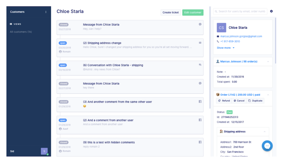The height and width of the screenshot is (165, 284).
Task: Click the assignee icon beside Romain on 03/20/2018
Action: (x=60, y=52)
